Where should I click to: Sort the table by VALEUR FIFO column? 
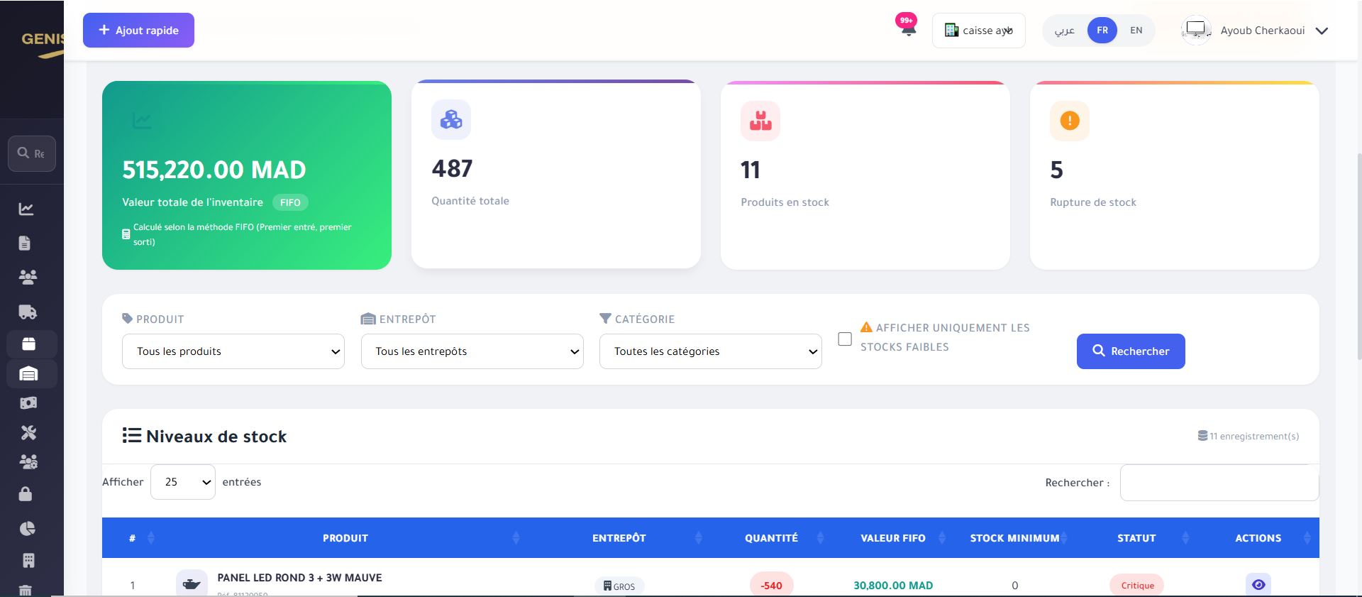click(893, 538)
